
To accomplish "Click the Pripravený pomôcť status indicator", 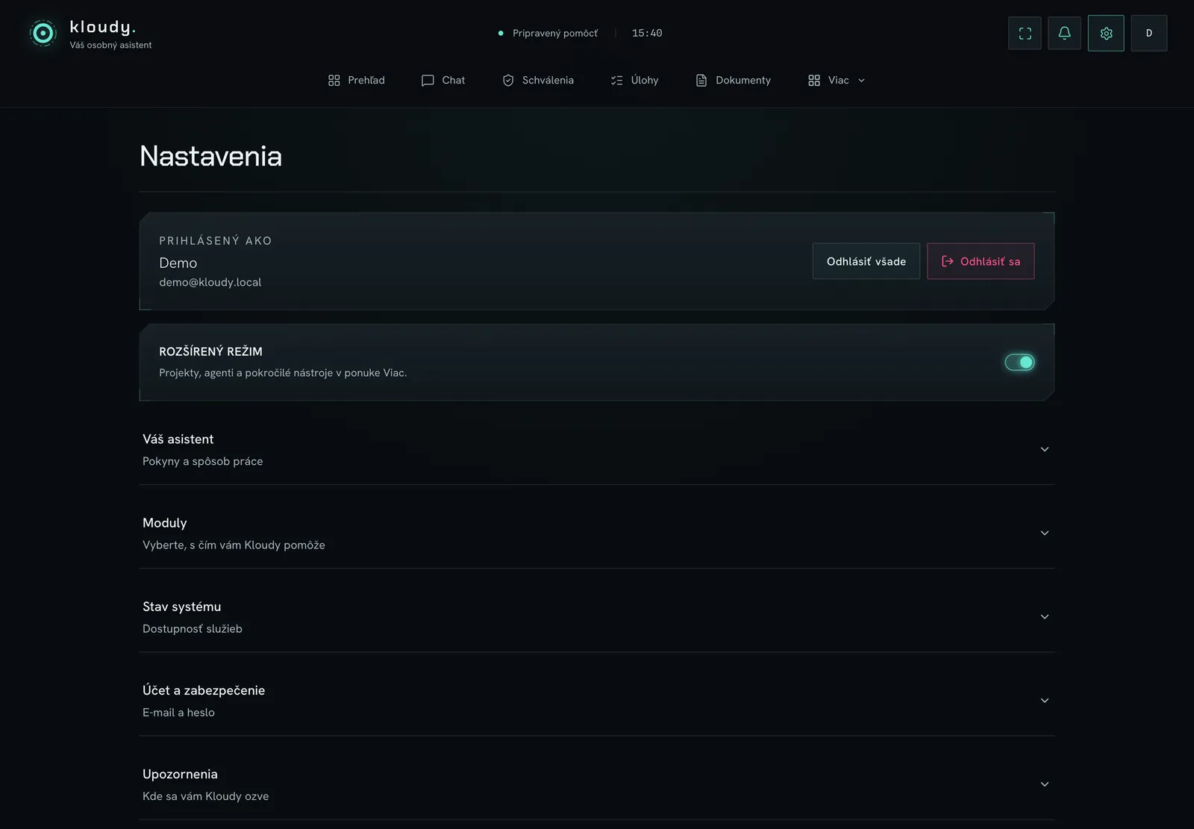I will click(x=548, y=34).
